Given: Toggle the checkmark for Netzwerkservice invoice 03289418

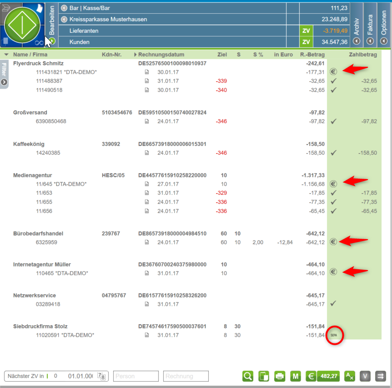Looking at the screenshot, I should 333,303.
